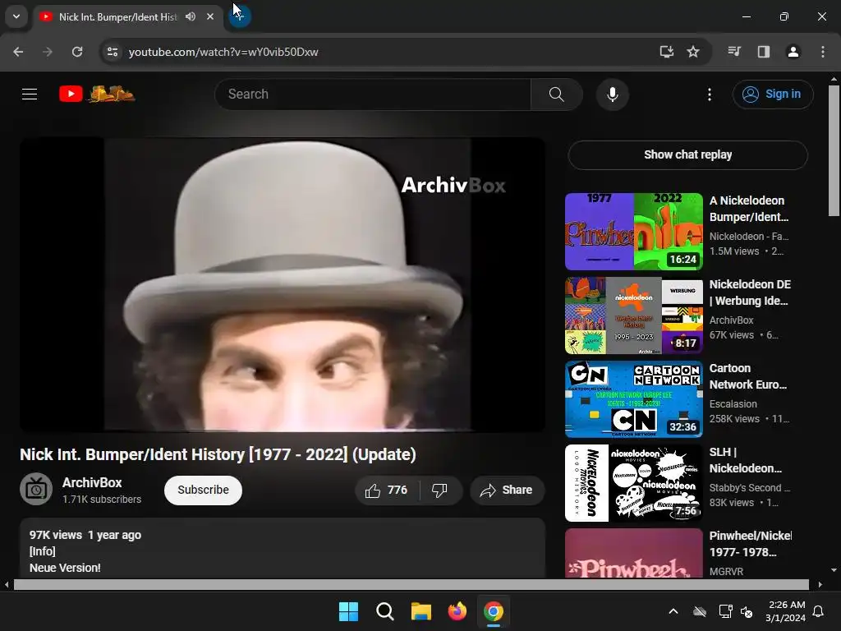
Task: Close the Nick Int. Bumper tab
Action: (x=210, y=16)
